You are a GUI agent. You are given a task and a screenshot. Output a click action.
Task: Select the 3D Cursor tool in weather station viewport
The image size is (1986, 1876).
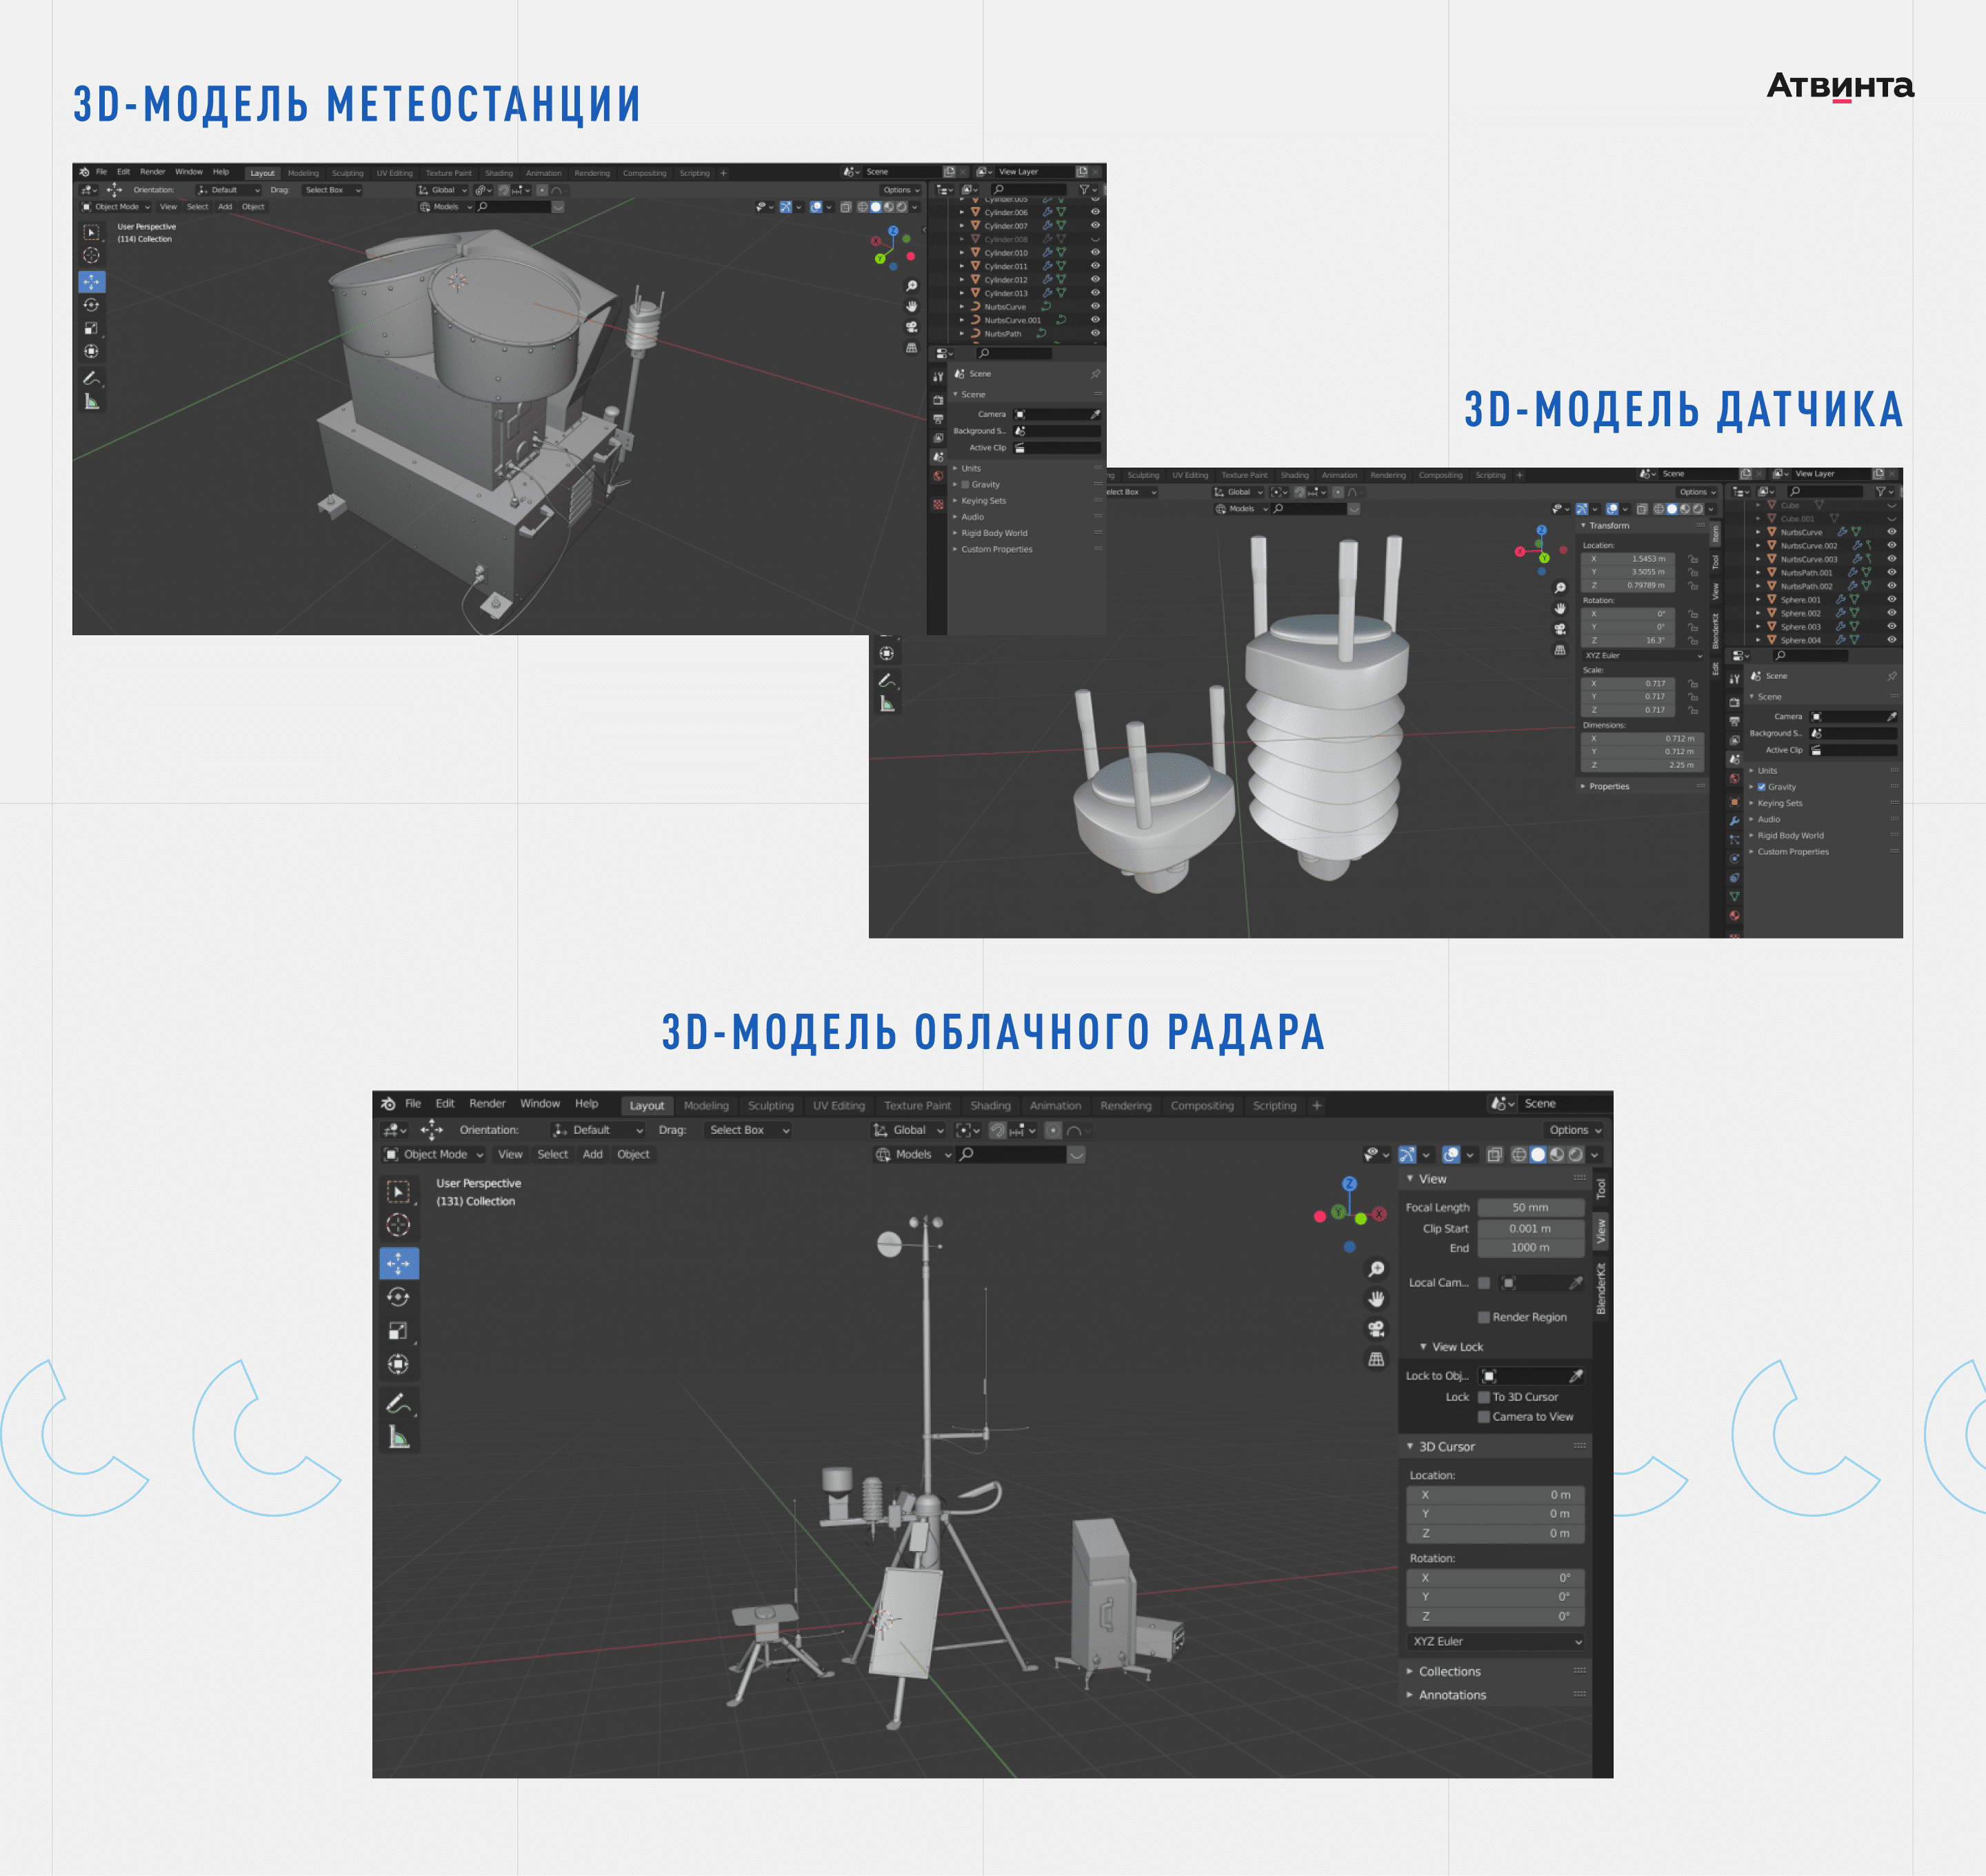tap(91, 255)
